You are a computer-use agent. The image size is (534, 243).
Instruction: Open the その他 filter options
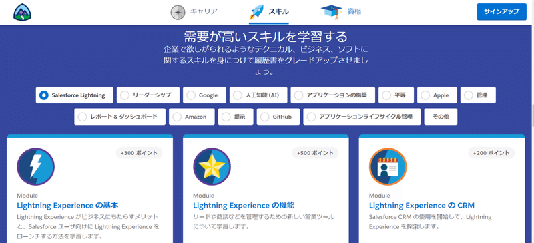(x=441, y=117)
